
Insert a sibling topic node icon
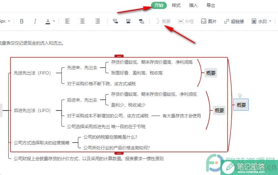[x=128, y=21]
